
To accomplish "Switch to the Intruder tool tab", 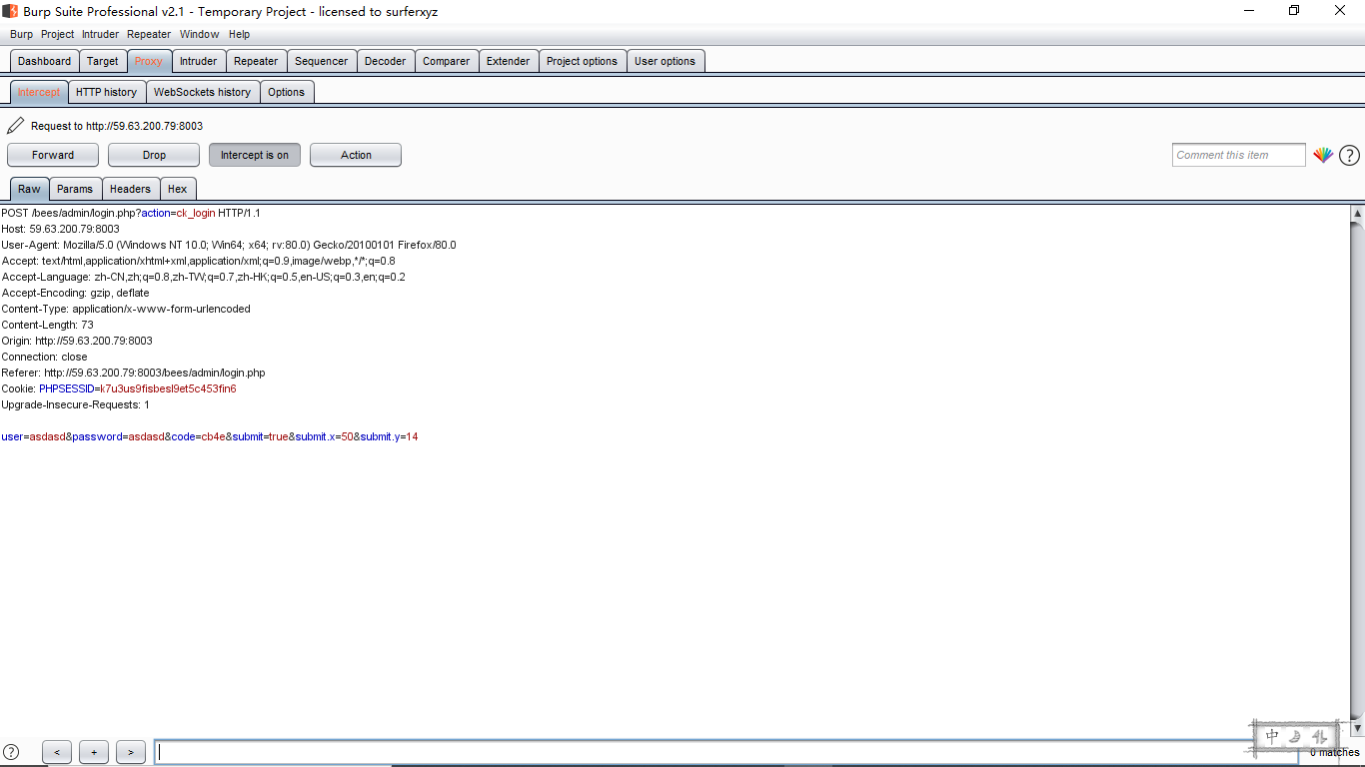I will 198,61.
